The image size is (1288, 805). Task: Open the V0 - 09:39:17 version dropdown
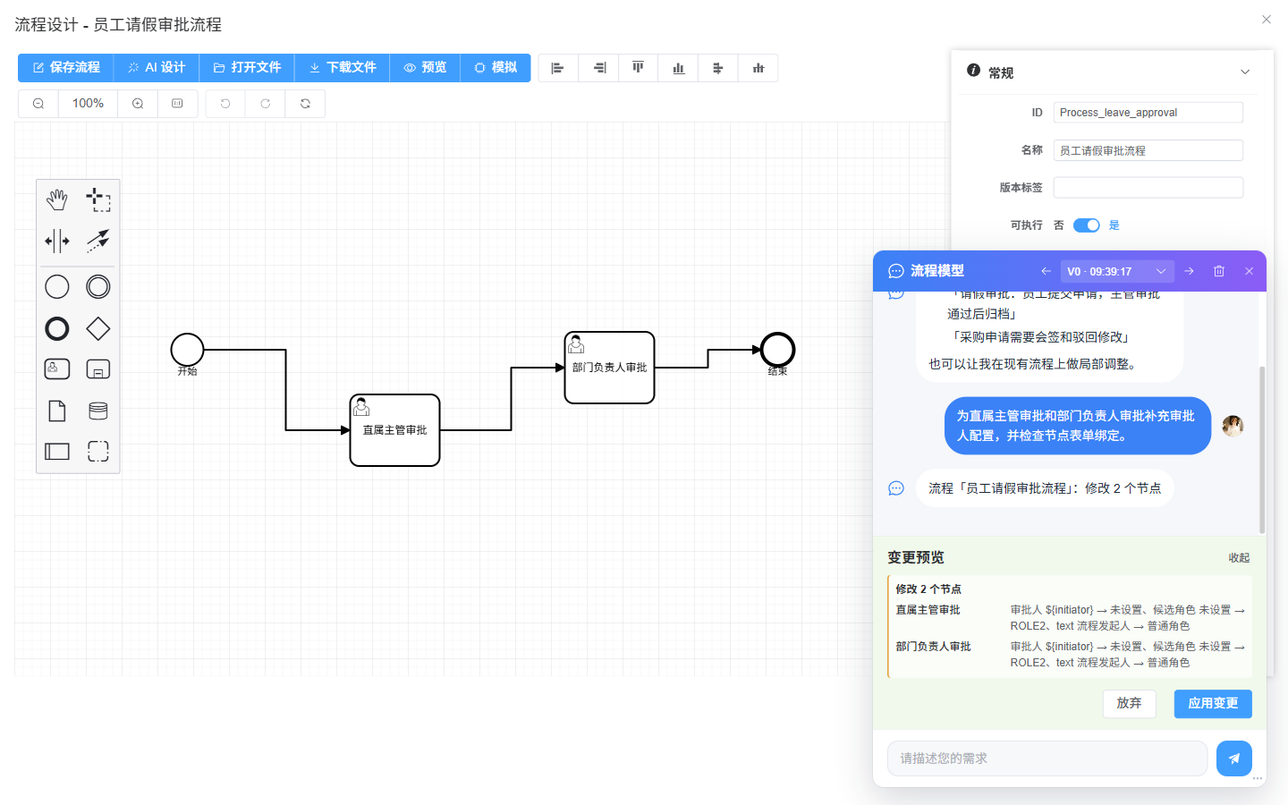(x=1117, y=271)
